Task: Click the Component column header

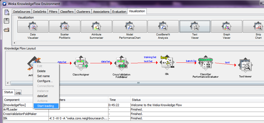Action: (26, 100)
